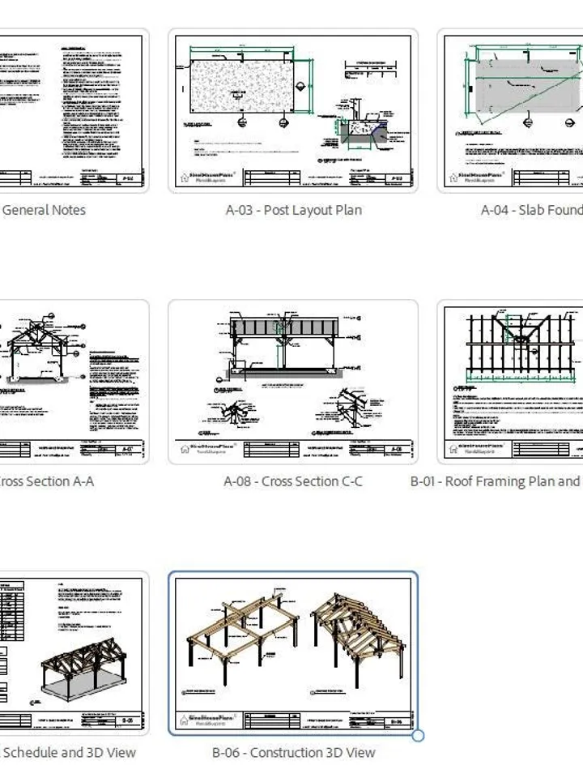583x778 pixels.
Task: Click the 'B-01 - Roof Framing Plan and' label
Action: pos(496,481)
